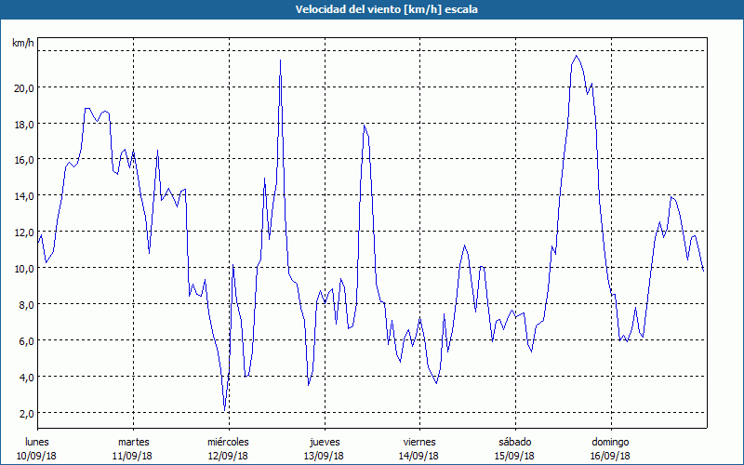Click the '20,0' y-axis label
Screen dimensions: 744x465
(x=24, y=87)
